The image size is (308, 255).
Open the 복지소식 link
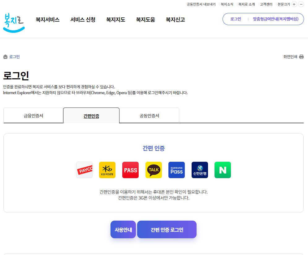click(x=227, y=4)
